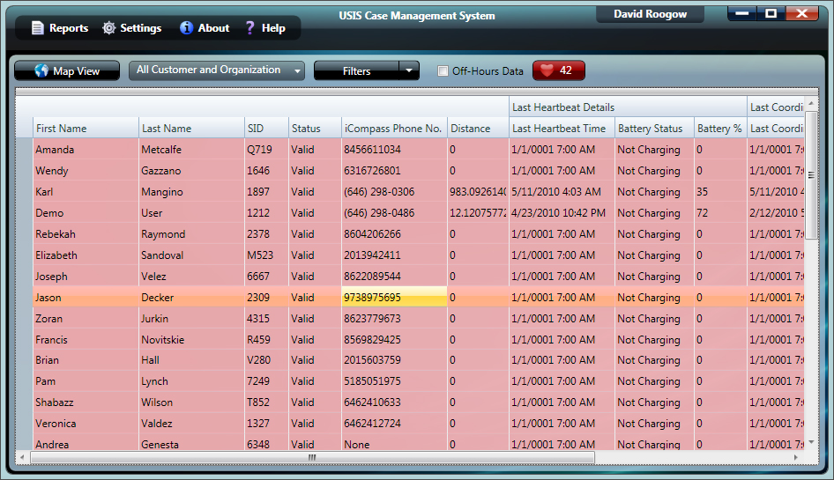Open the Filters dropdown arrow

click(408, 70)
